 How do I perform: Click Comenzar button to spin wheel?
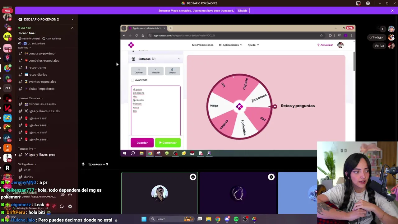tap(168, 143)
